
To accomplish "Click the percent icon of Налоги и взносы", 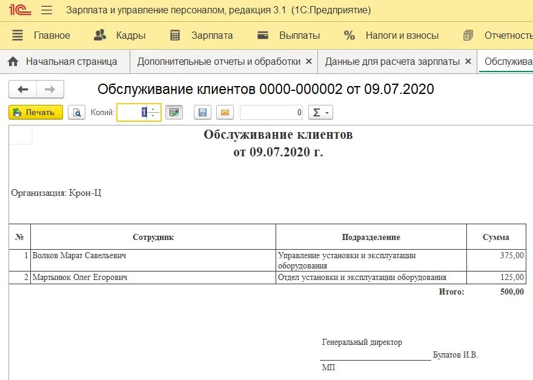I will point(349,35).
